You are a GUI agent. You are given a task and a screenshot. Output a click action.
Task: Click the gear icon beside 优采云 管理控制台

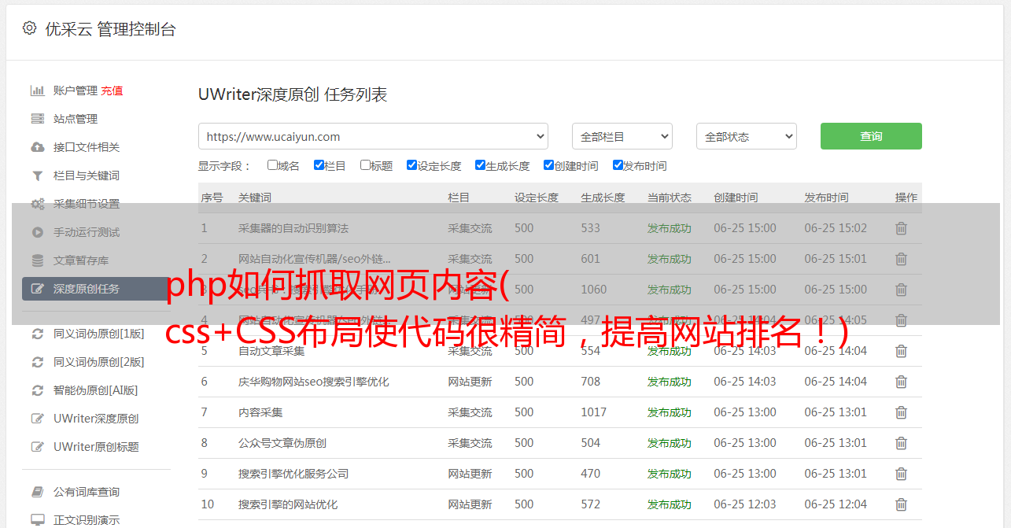coord(29,28)
